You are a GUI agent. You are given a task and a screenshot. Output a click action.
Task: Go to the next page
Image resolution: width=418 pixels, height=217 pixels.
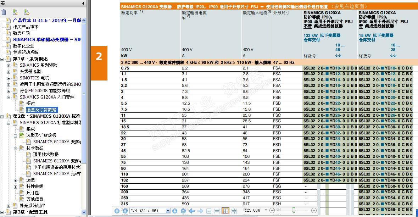pyautogui.click(x=175, y=211)
